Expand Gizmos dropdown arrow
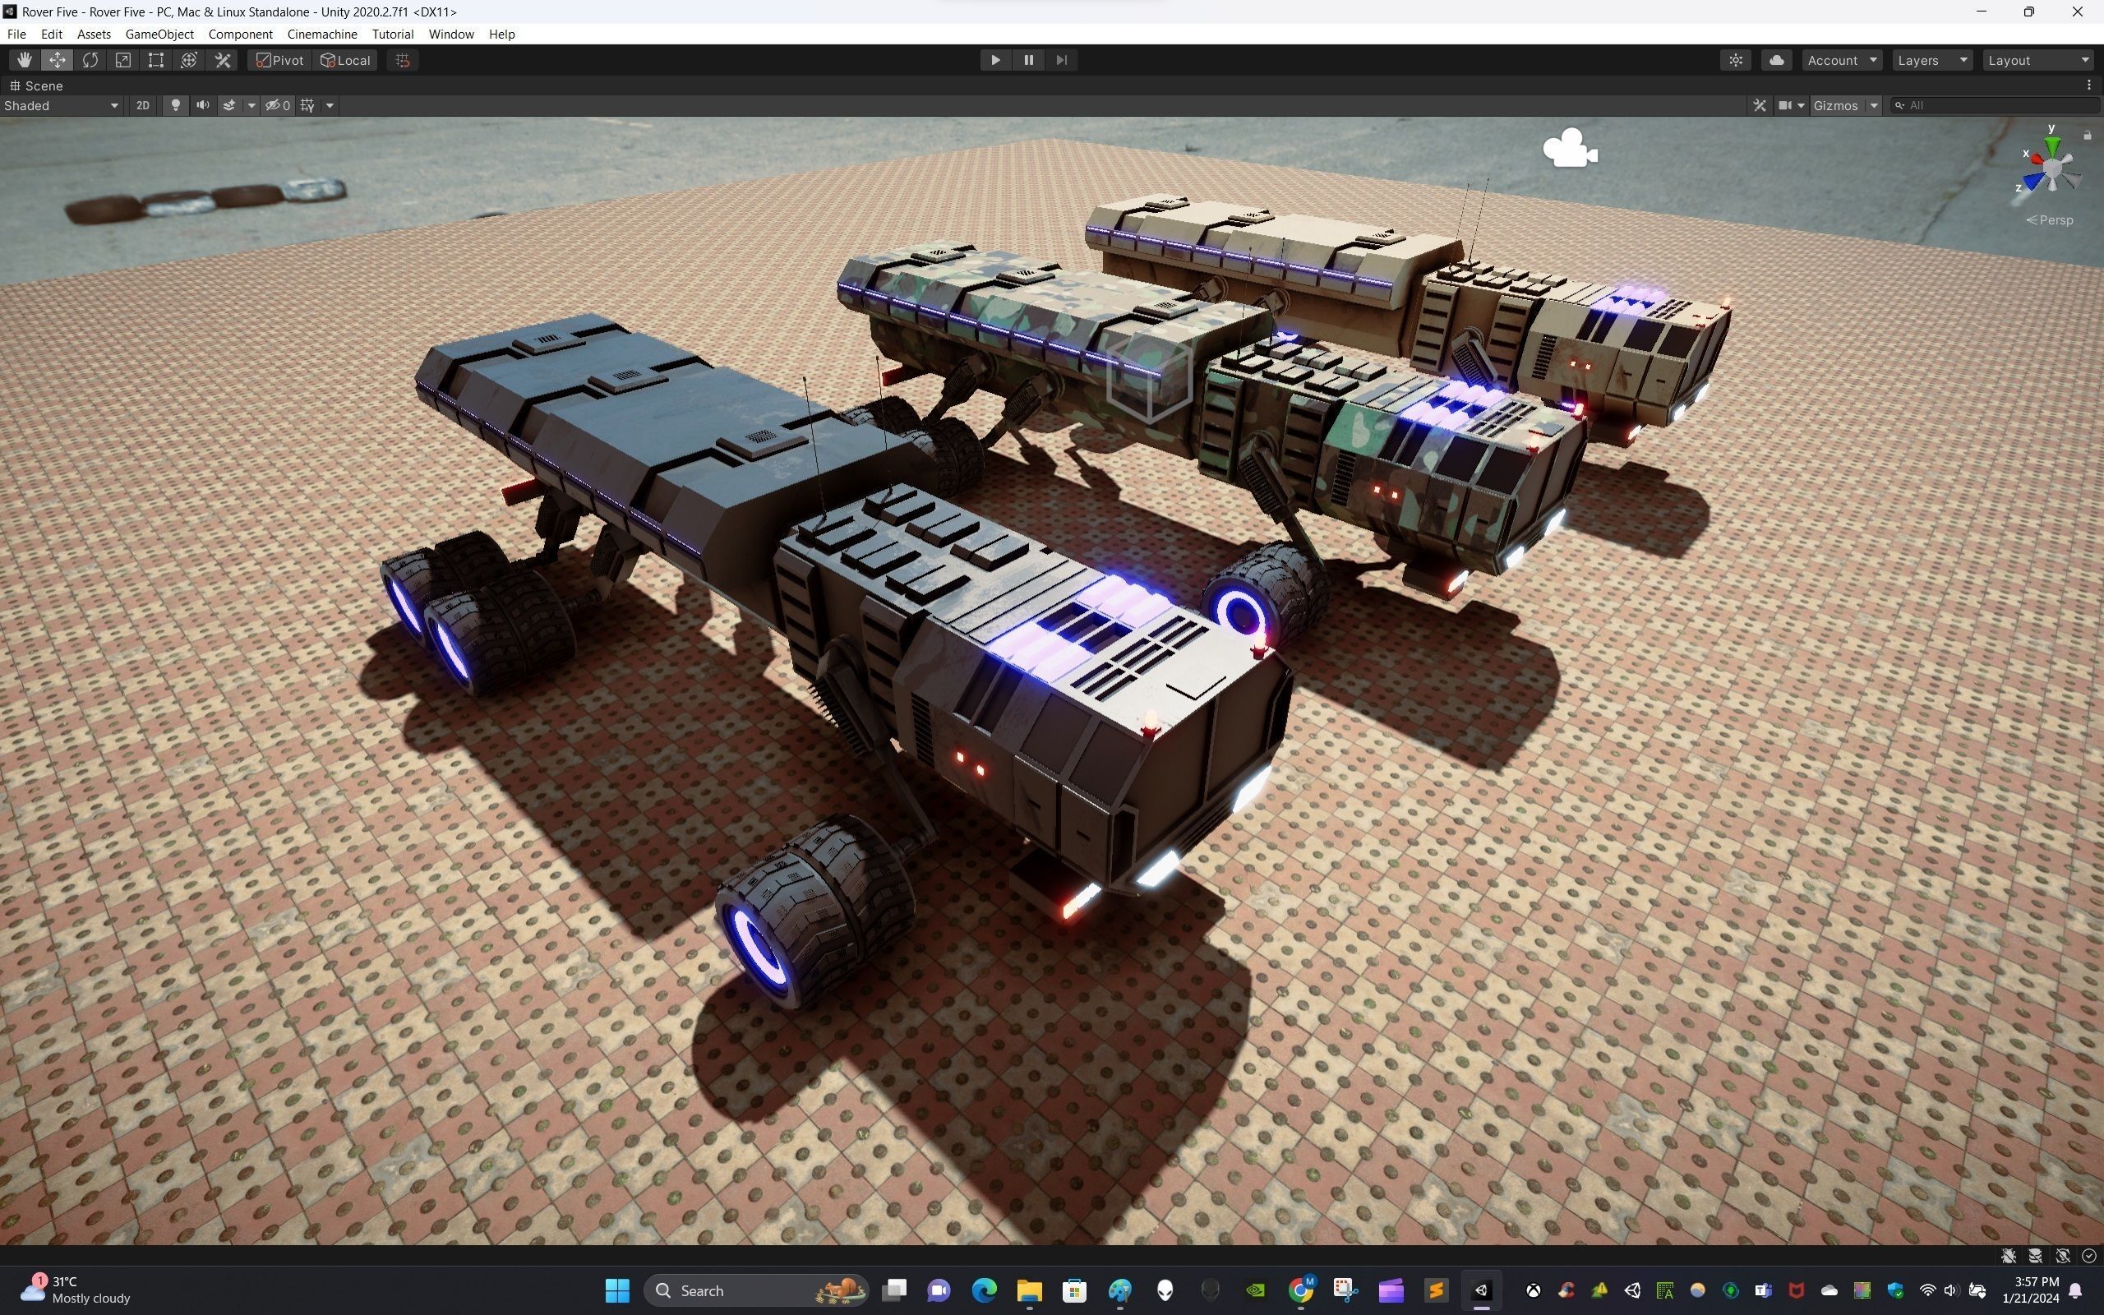The height and width of the screenshot is (1315, 2104). [x=1874, y=105]
